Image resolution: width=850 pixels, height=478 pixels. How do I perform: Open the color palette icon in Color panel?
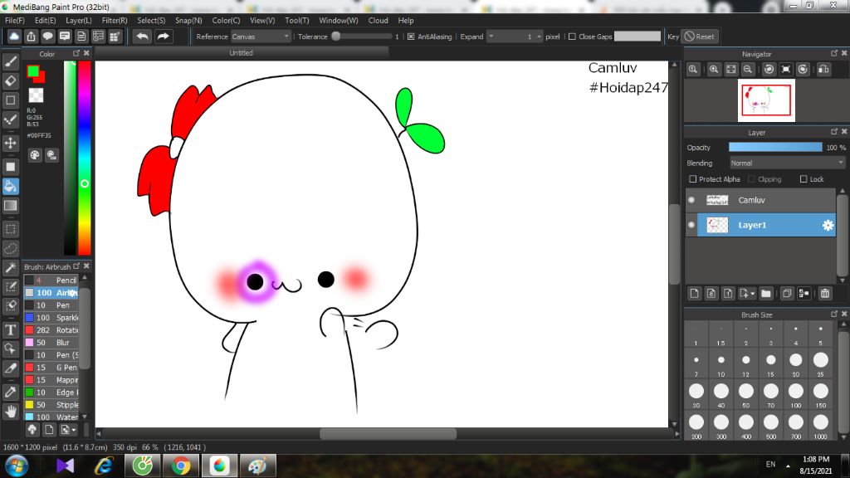[35, 155]
